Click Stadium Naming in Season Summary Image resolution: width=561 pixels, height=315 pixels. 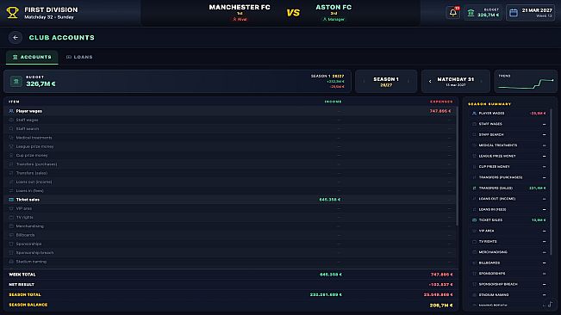494,295
